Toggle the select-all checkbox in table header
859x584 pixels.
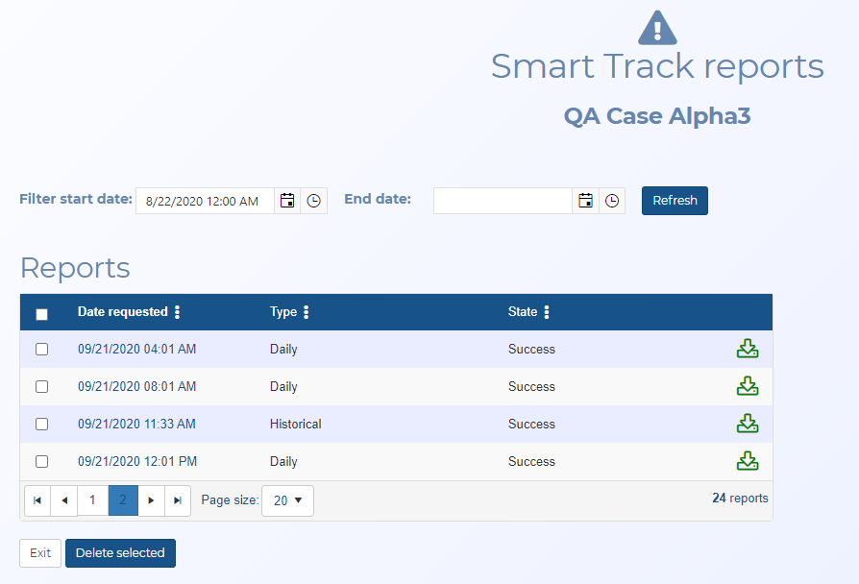coord(41,314)
